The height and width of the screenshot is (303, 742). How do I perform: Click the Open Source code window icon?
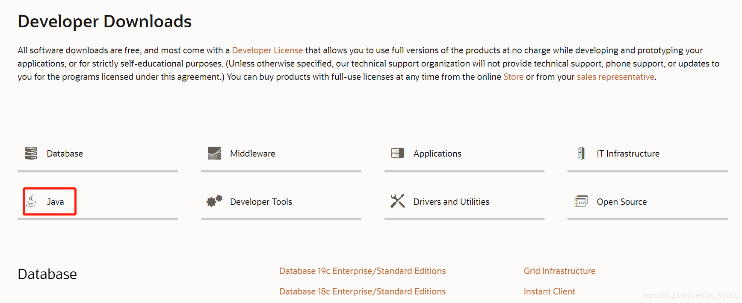click(581, 201)
